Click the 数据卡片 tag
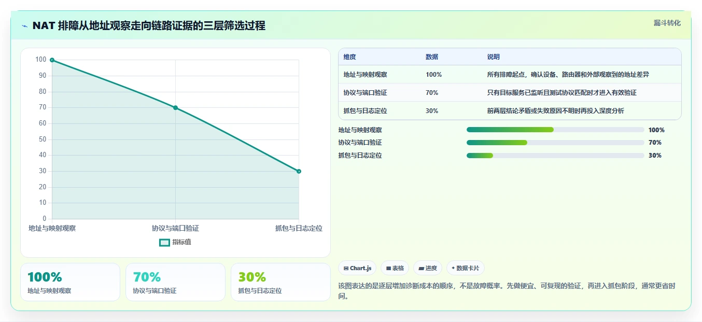 click(465, 268)
